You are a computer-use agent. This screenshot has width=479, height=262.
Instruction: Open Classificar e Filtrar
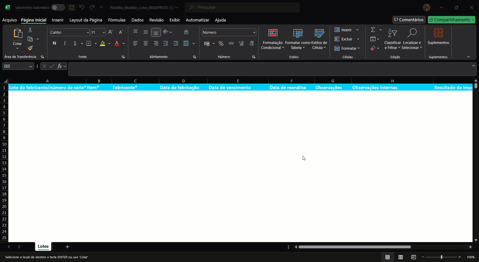(x=392, y=39)
